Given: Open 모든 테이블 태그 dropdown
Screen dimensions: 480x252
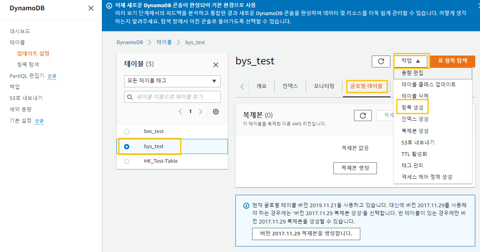Looking at the screenshot, I should pos(172,81).
